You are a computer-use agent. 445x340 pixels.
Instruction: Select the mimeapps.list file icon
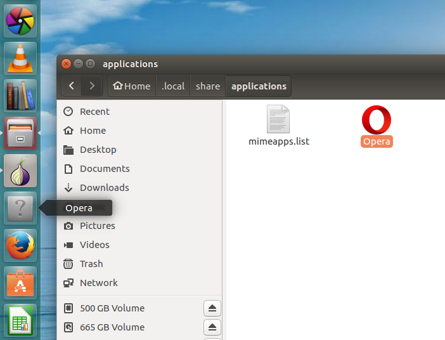(278, 119)
